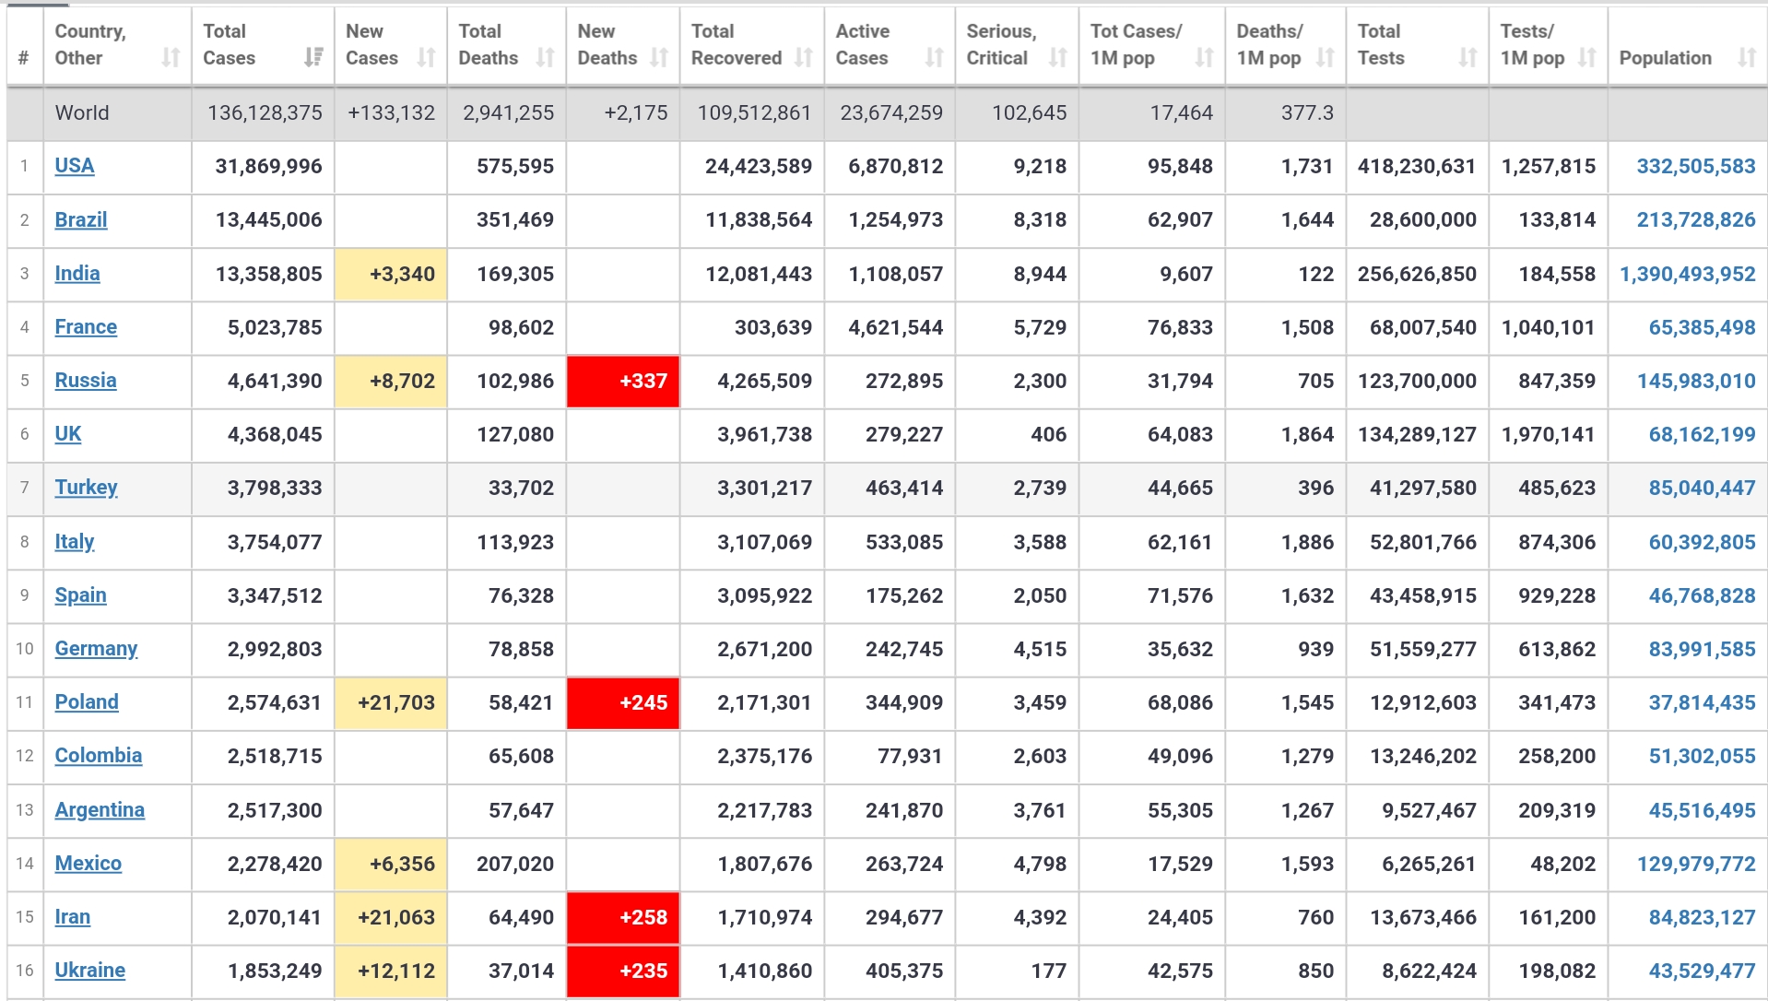Sort by Tests/1M pop sort icon
1768x1001 pixels.
[x=1587, y=58]
